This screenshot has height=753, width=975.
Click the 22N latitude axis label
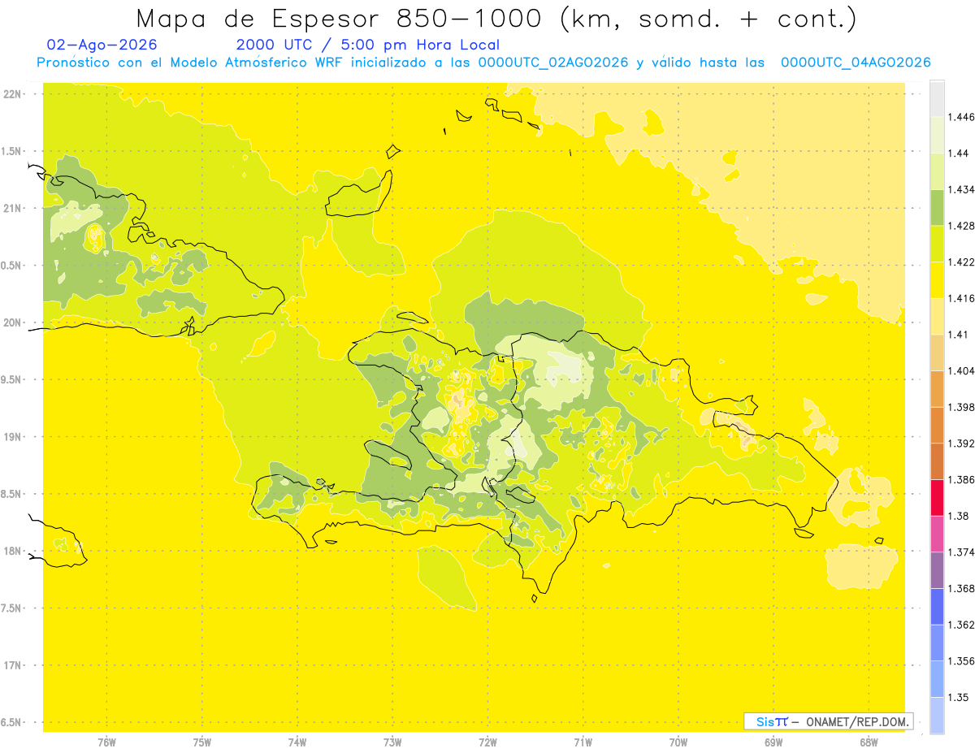[x=12, y=94]
